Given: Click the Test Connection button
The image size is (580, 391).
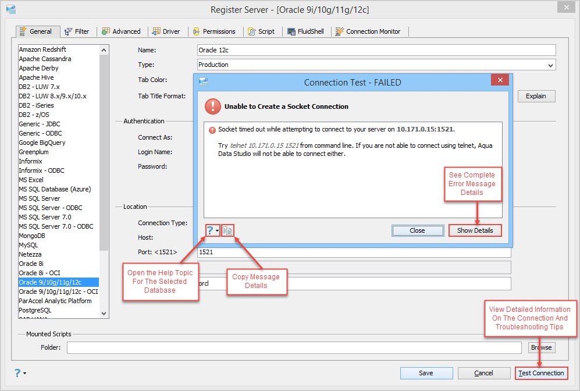Looking at the screenshot, I should pyautogui.click(x=541, y=373).
